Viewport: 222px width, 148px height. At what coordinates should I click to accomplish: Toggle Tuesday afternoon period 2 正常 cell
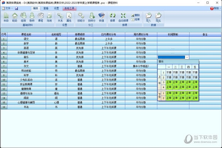[175, 98]
